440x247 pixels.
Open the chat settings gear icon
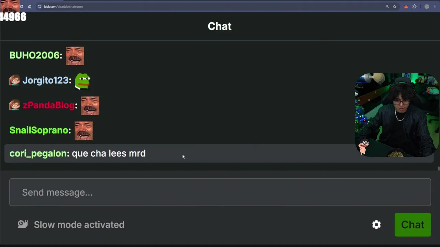[376, 225]
